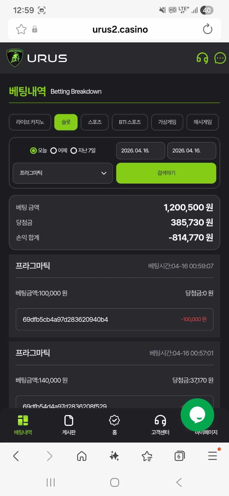Open the chat bubble icon in header
Viewport: 229px width, 496px height.
220,58
